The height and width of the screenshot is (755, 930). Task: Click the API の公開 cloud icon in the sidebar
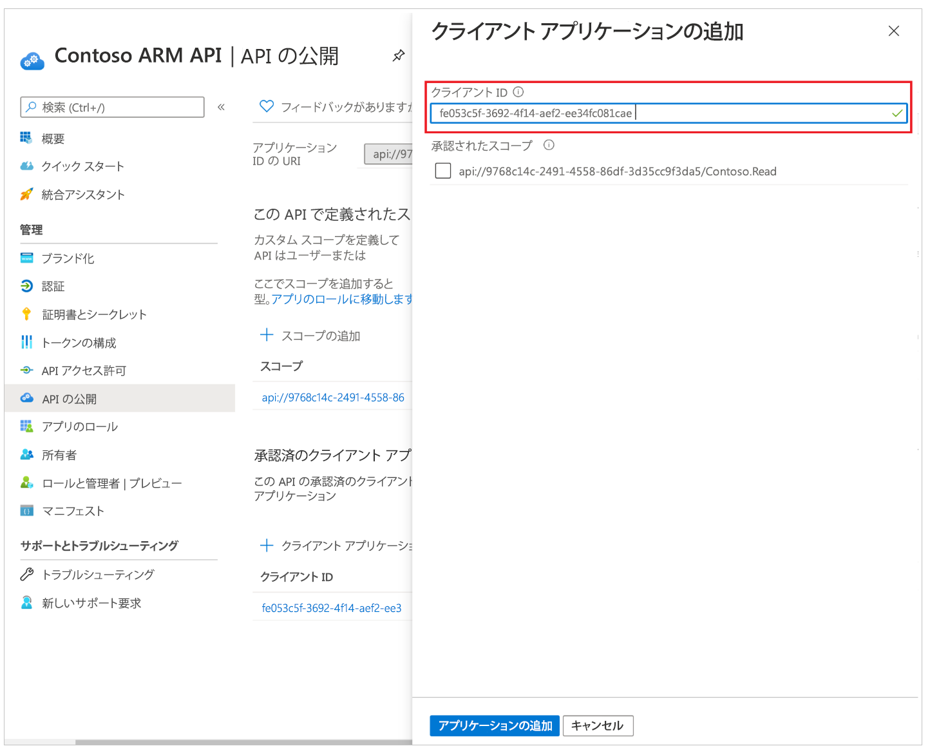click(26, 398)
